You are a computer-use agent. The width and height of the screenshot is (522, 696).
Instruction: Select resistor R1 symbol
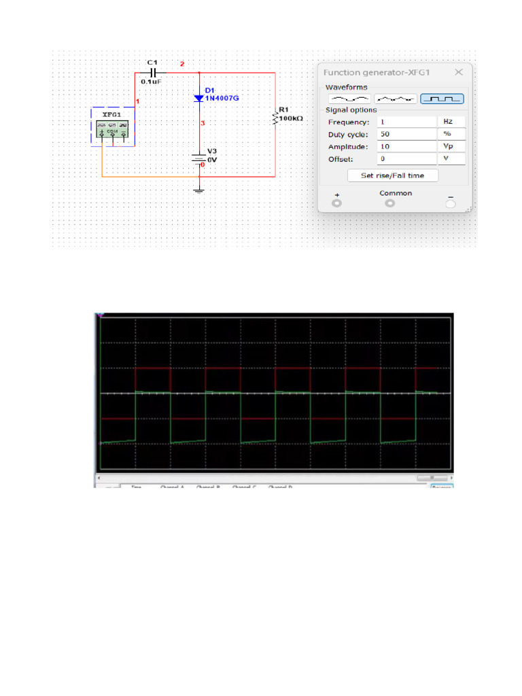tap(275, 118)
